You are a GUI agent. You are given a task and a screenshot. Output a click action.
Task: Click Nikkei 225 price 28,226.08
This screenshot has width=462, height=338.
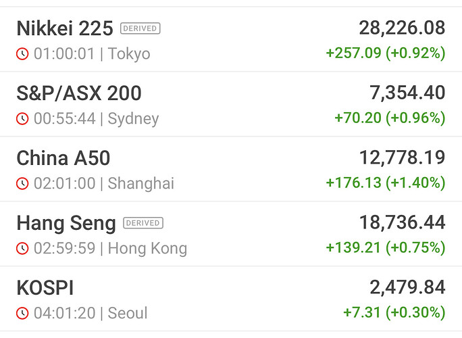tap(402, 28)
